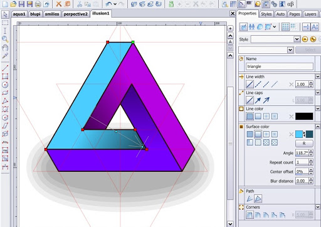Click the add style plus button
321x227 pixels.
click(x=305, y=39)
